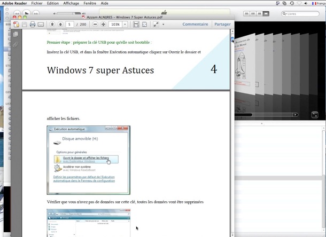Screen dimensions: 326x237
Task: Click the PDF window title document icon
Action: pyautogui.click(x=83, y=17)
